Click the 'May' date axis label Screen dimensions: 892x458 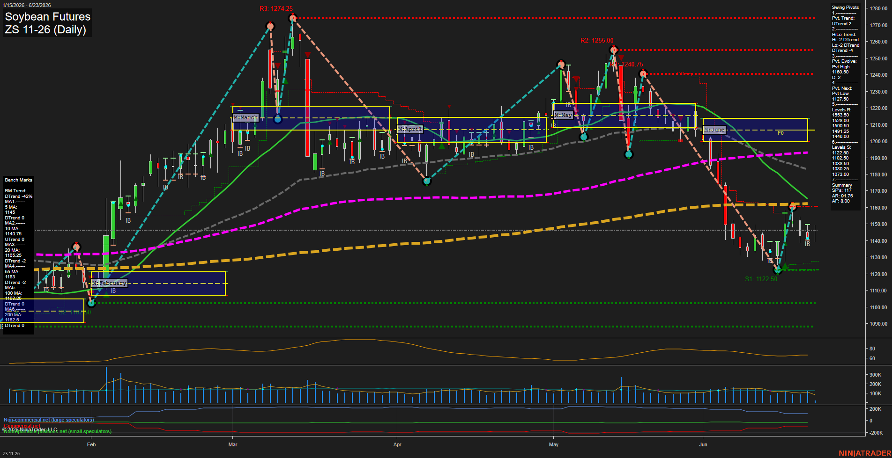(554, 444)
